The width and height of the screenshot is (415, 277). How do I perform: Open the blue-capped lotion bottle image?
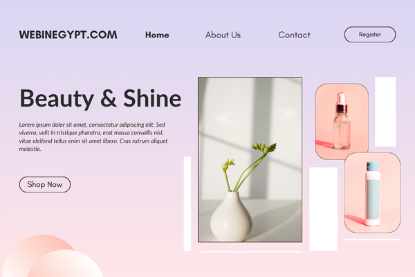point(372,193)
